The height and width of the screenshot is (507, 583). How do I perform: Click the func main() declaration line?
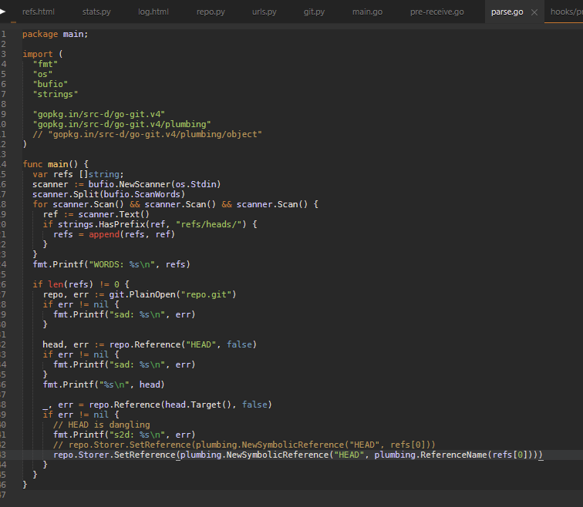point(56,164)
